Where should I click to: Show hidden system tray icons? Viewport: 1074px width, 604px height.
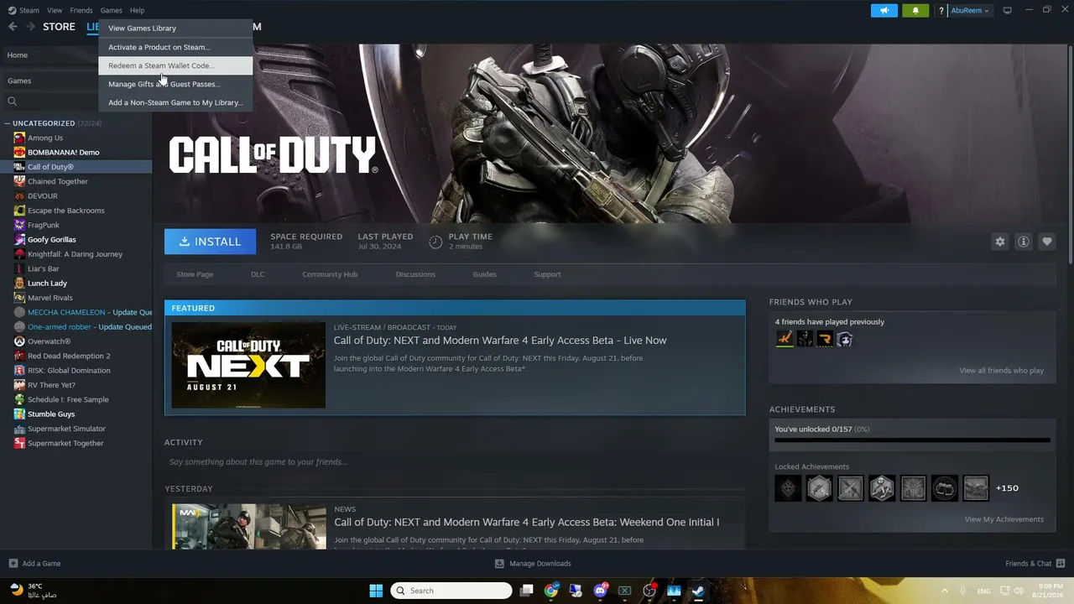[x=944, y=591]
